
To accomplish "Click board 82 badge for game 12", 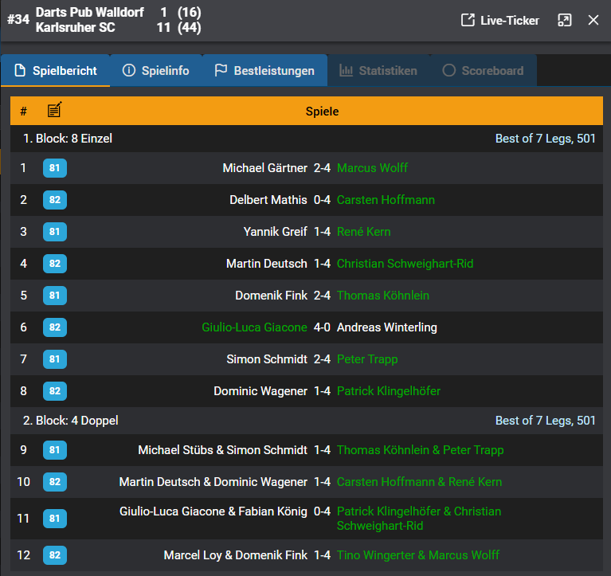I will (x=55, y=555).
